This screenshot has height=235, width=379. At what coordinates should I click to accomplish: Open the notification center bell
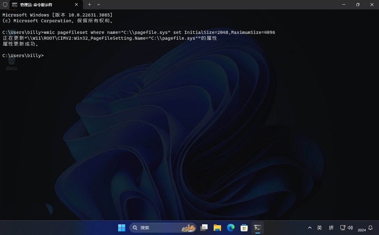370,228
